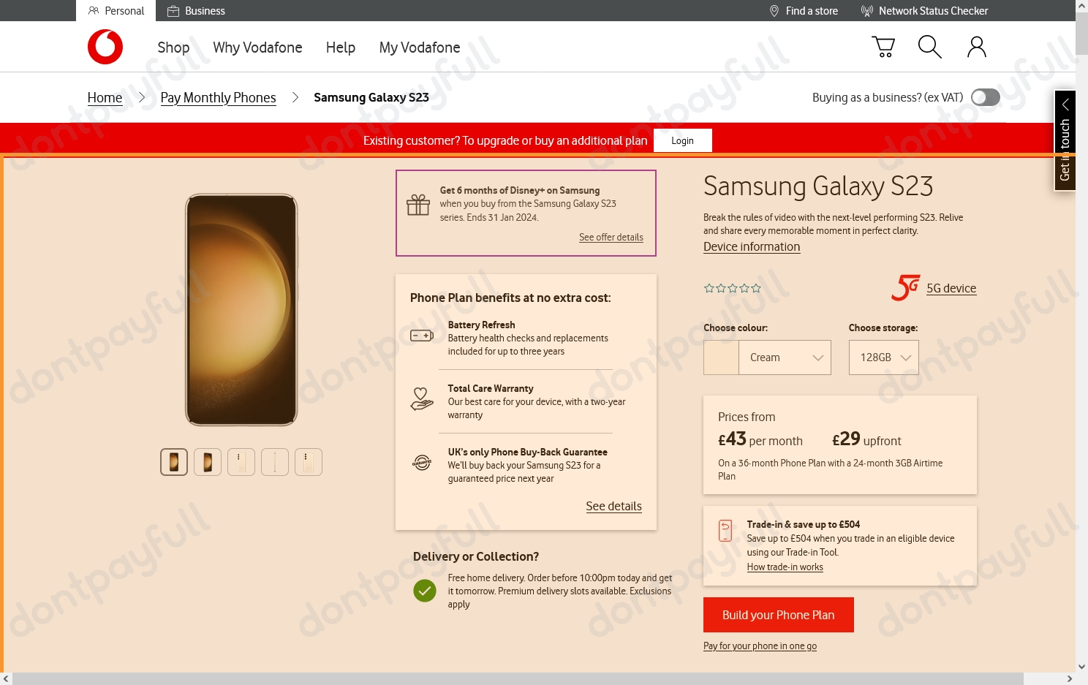
Task: Click the Disney+ offer gift icon
Action: pos(418,205)
